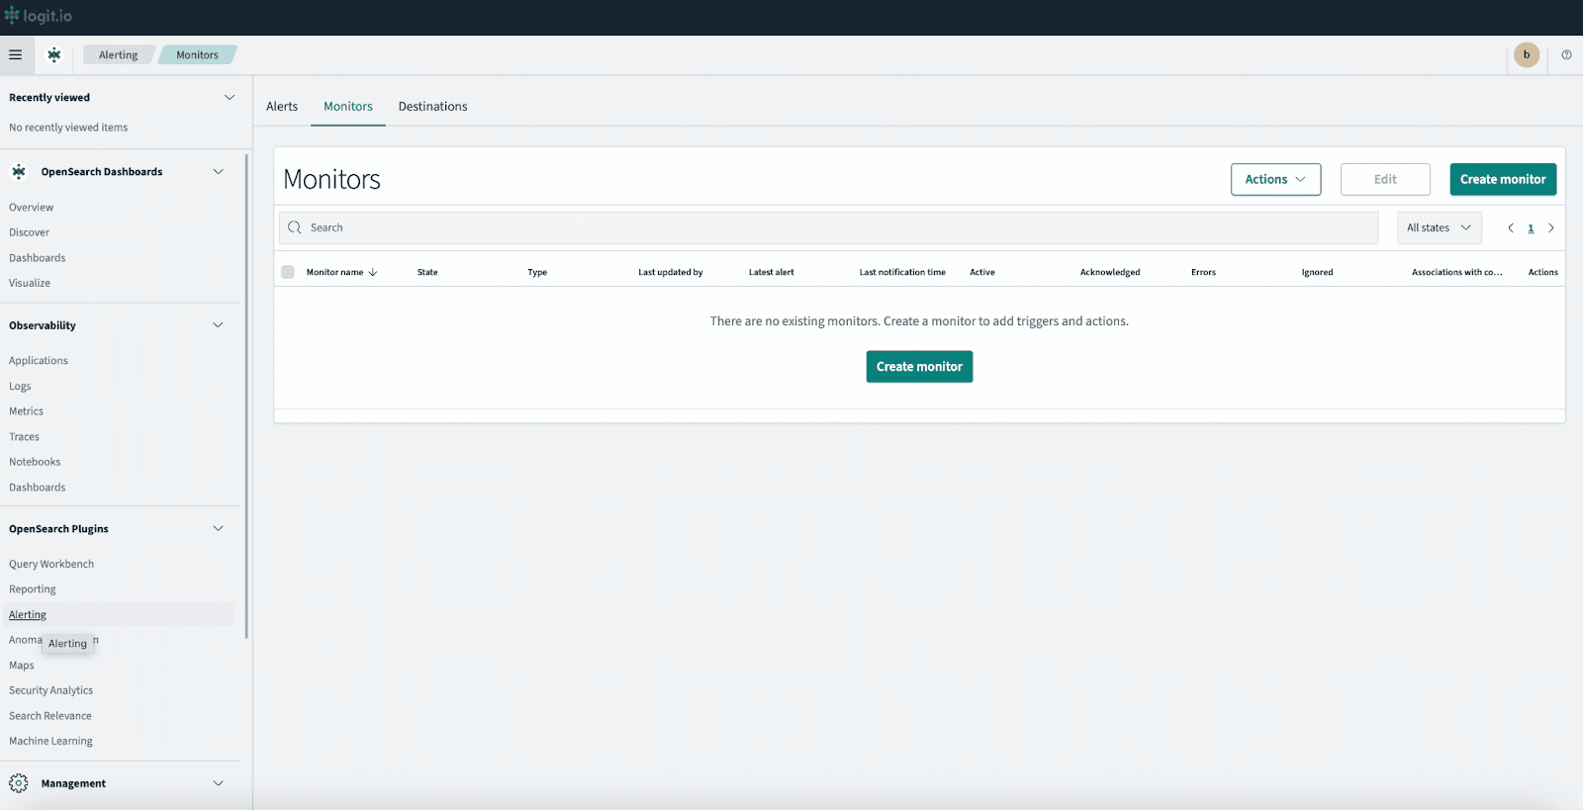Image resolution: width=1583 pixels, height=810 pixels.
Task: Sort by the Type column
Action: point(537,272)
